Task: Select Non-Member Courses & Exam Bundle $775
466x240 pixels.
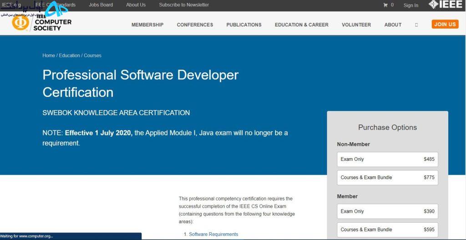Action: 388,178
